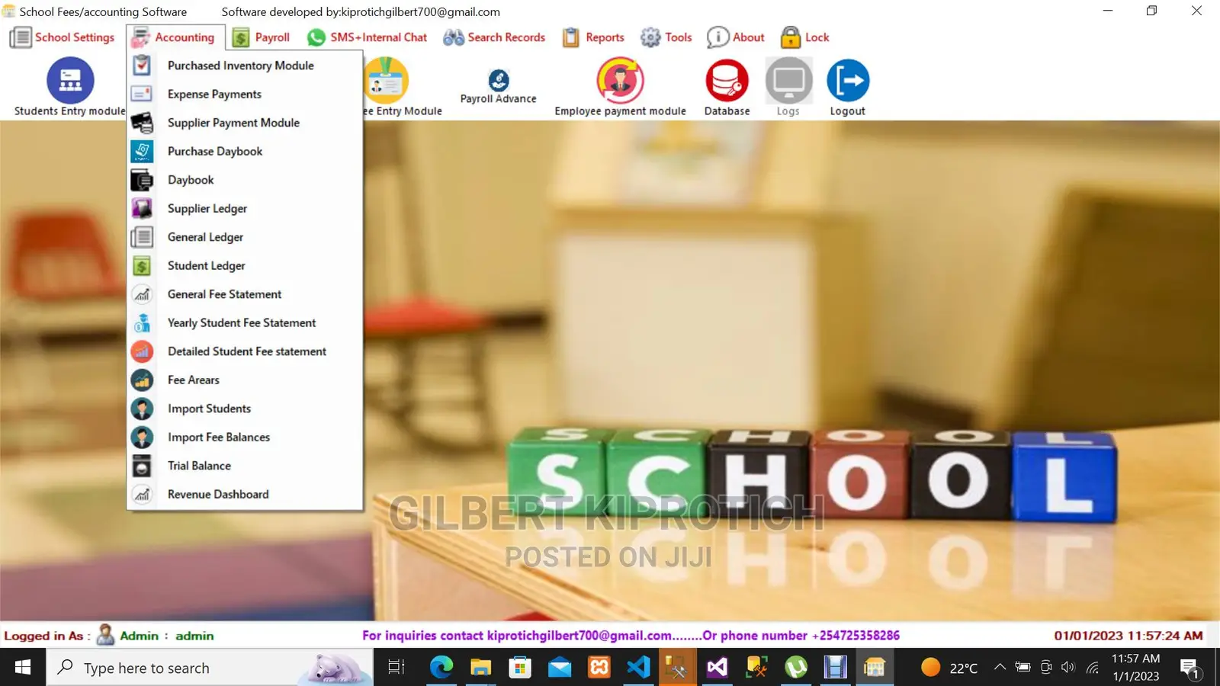Open the Employee payment module icon

pyautogui.click(x=620, y=80)
